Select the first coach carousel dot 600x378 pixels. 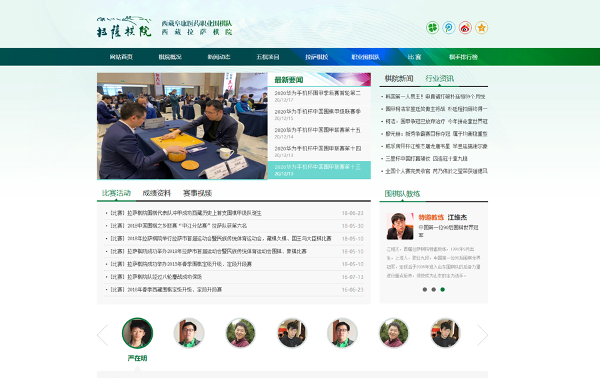[x=425, y=289]
